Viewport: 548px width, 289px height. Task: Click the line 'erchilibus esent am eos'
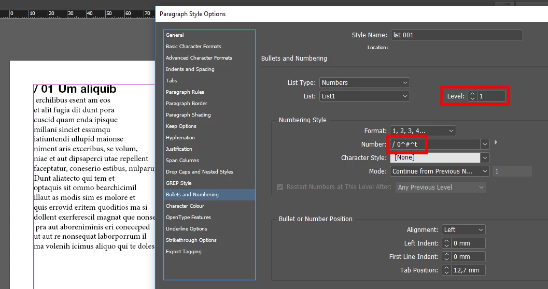click(73, 100)
